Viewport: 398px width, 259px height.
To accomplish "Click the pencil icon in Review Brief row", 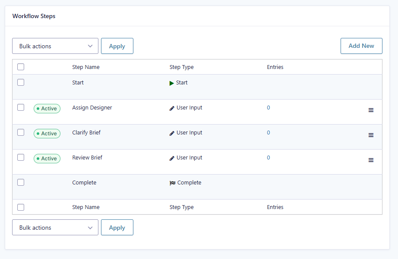I will pos(172,158).
